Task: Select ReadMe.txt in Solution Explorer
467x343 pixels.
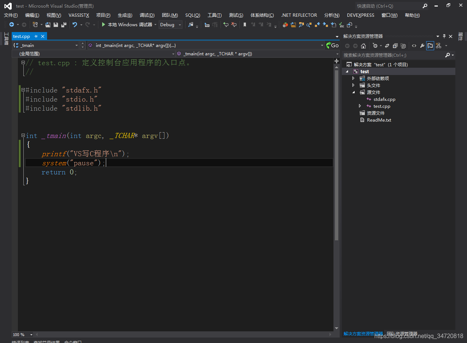Action: point(379,120)
